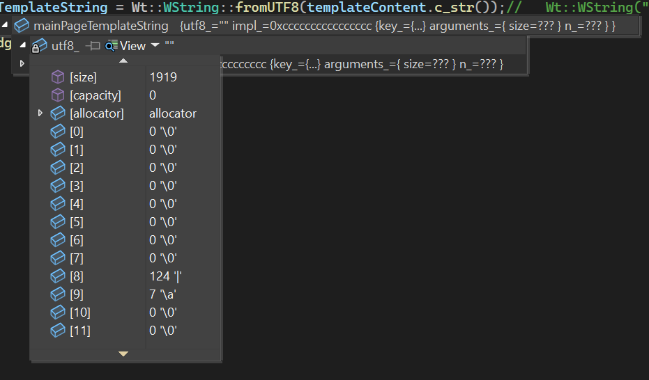649x380 pixels.
Task: Expand the [allocator] node
Action: tap(40, 113)
